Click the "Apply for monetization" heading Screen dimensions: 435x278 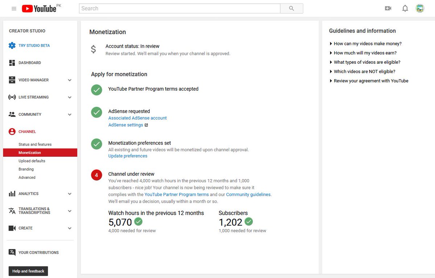click(x=119, y=74)
